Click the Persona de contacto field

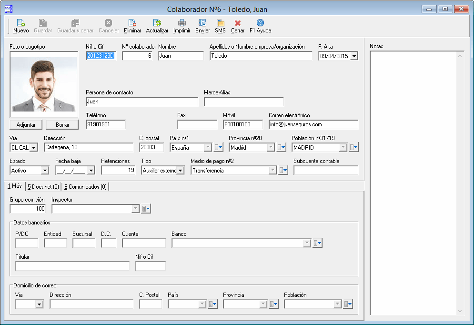pos(142,102)
